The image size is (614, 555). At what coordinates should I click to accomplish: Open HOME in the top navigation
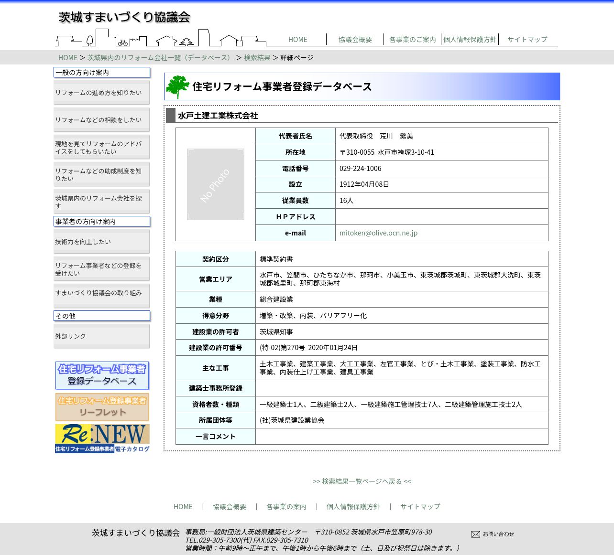(x=298, y=40)
